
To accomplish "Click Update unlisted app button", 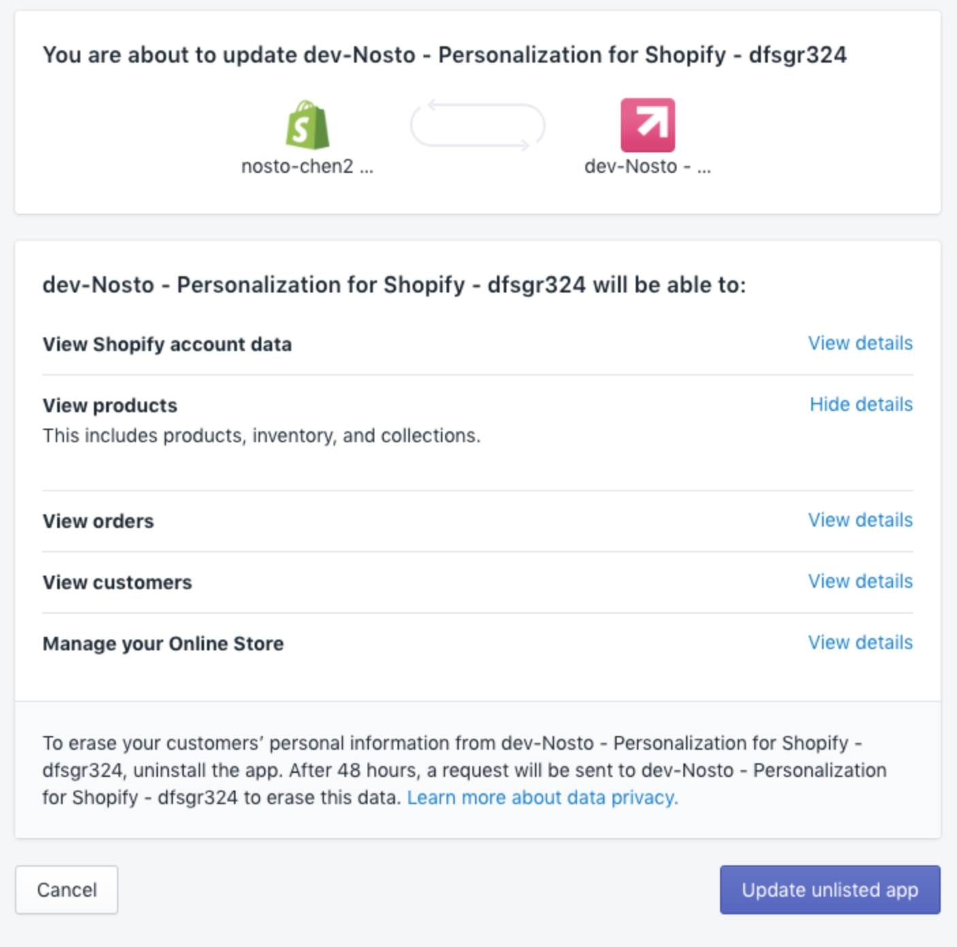I will pos(830,890).
